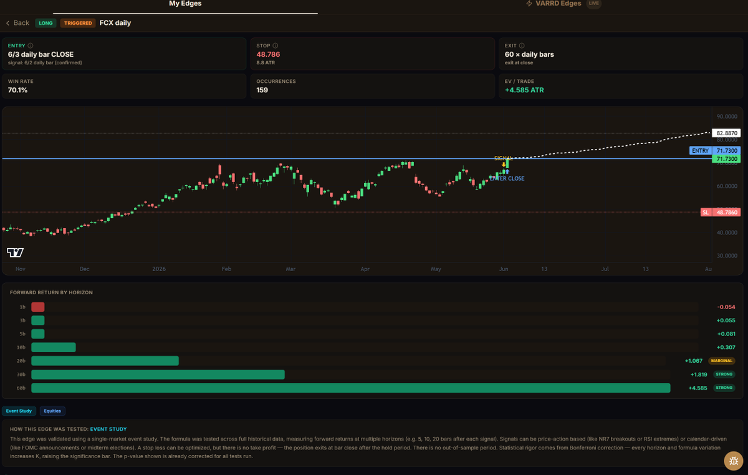
Task: Click the SIGNAL marker on the chart
Action: click(x=504, y=158)
